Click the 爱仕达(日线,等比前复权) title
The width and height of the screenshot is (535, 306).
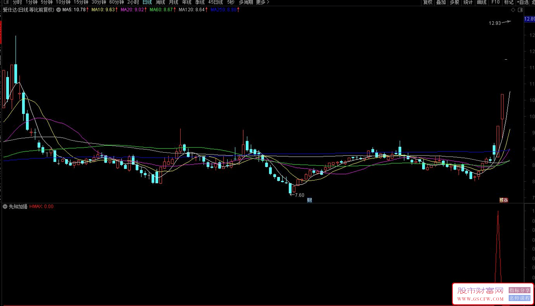pos(28,9)
